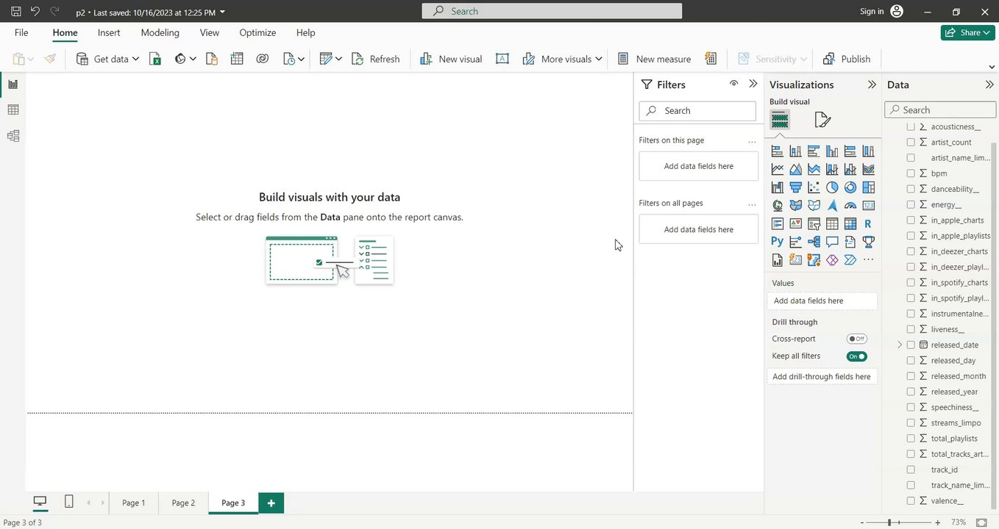Check the released_year field checkbox
Viewport: 999px width, 529px height.
[x=911, y=392]
